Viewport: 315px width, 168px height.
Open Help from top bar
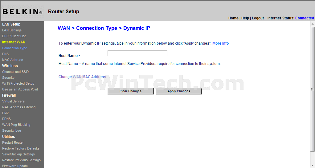coord(245,18)
